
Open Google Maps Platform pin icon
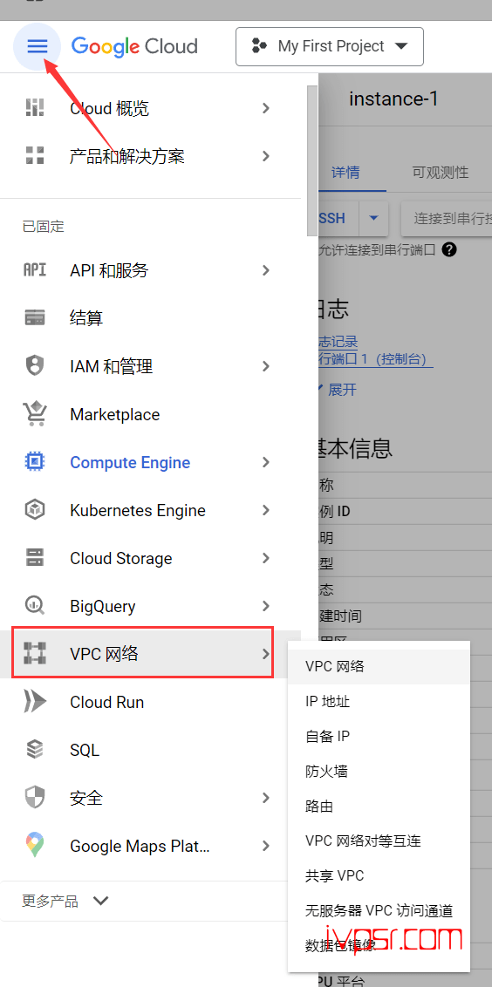pos(35,846)
